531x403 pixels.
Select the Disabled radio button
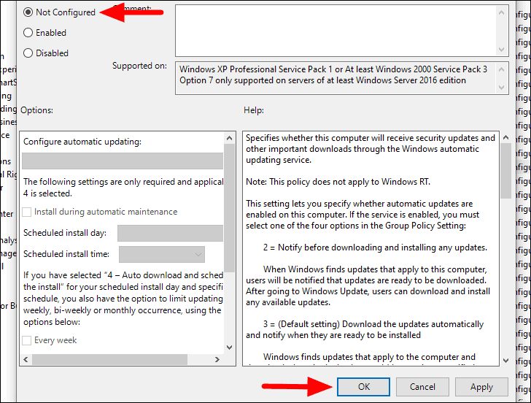28,53
